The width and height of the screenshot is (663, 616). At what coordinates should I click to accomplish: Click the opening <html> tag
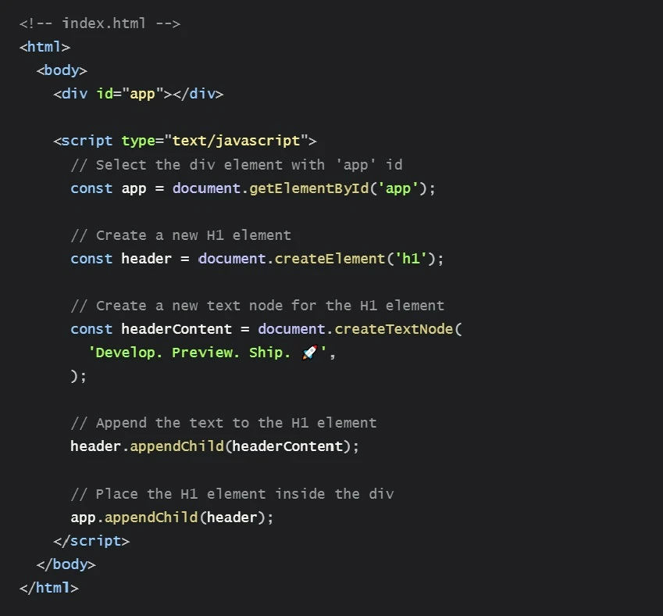pyautogui.click(x=45, y=47)
